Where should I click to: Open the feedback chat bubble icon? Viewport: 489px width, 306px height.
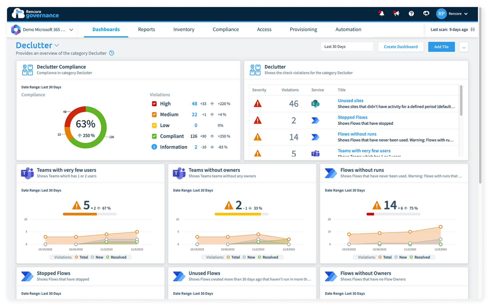tap(426, 13)
